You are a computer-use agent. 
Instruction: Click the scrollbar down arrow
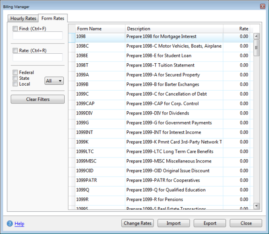pyautogui.click(x=256, y=205)
